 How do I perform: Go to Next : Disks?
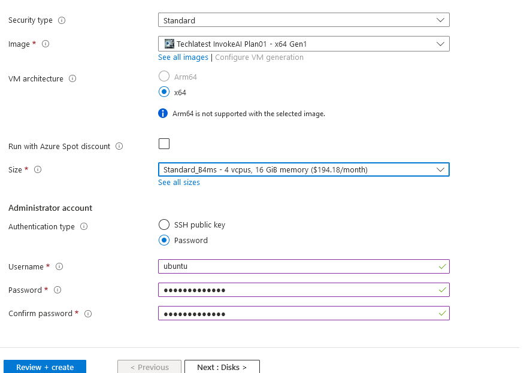[x=222, y=366]
